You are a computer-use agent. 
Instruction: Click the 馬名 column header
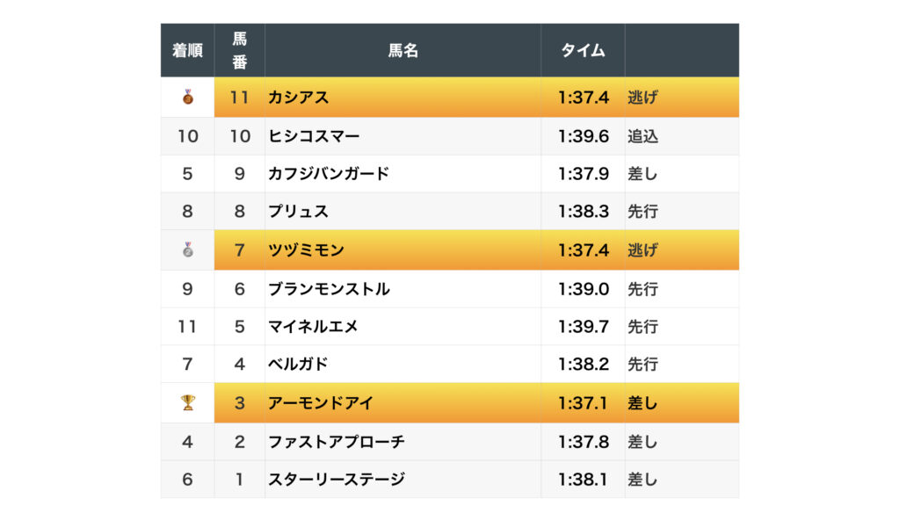point(403,51)
